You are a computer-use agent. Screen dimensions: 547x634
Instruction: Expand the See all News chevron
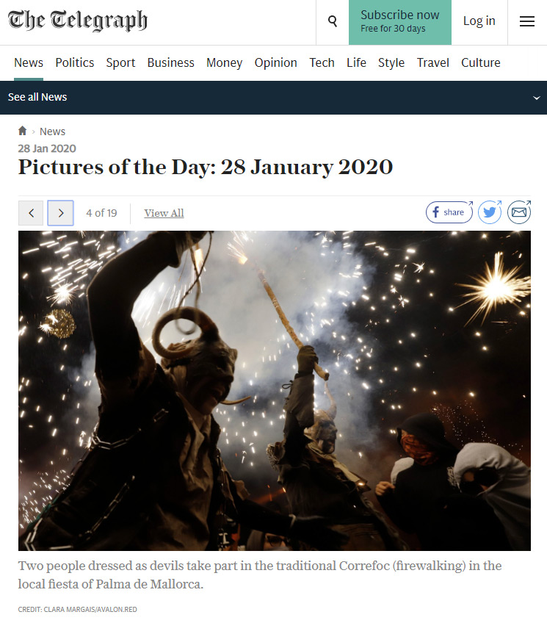pos(537,98)
